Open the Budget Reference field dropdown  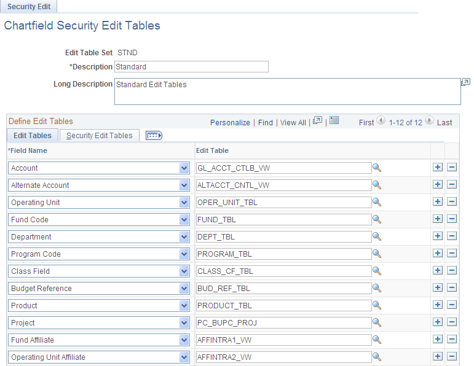(x=184, y=289)
